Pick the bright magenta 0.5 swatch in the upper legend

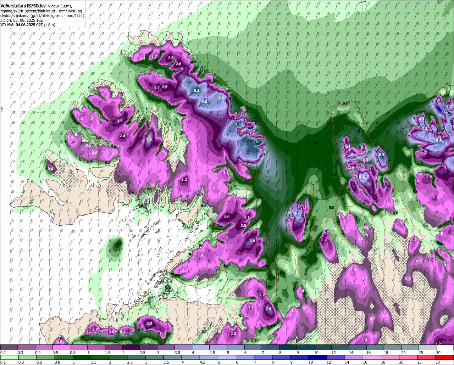(x=61, y=348)
